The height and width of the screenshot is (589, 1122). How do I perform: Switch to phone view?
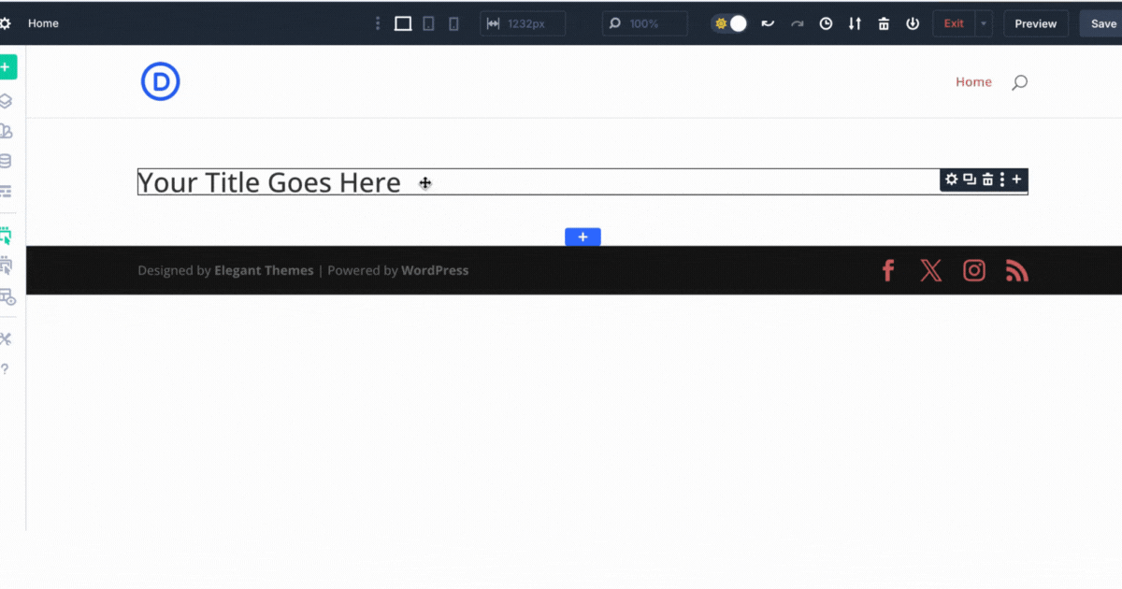[x=453, y=23]
